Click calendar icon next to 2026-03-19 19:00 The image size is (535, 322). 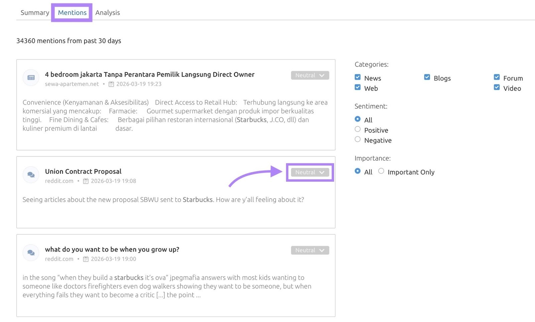coord(86,259)
